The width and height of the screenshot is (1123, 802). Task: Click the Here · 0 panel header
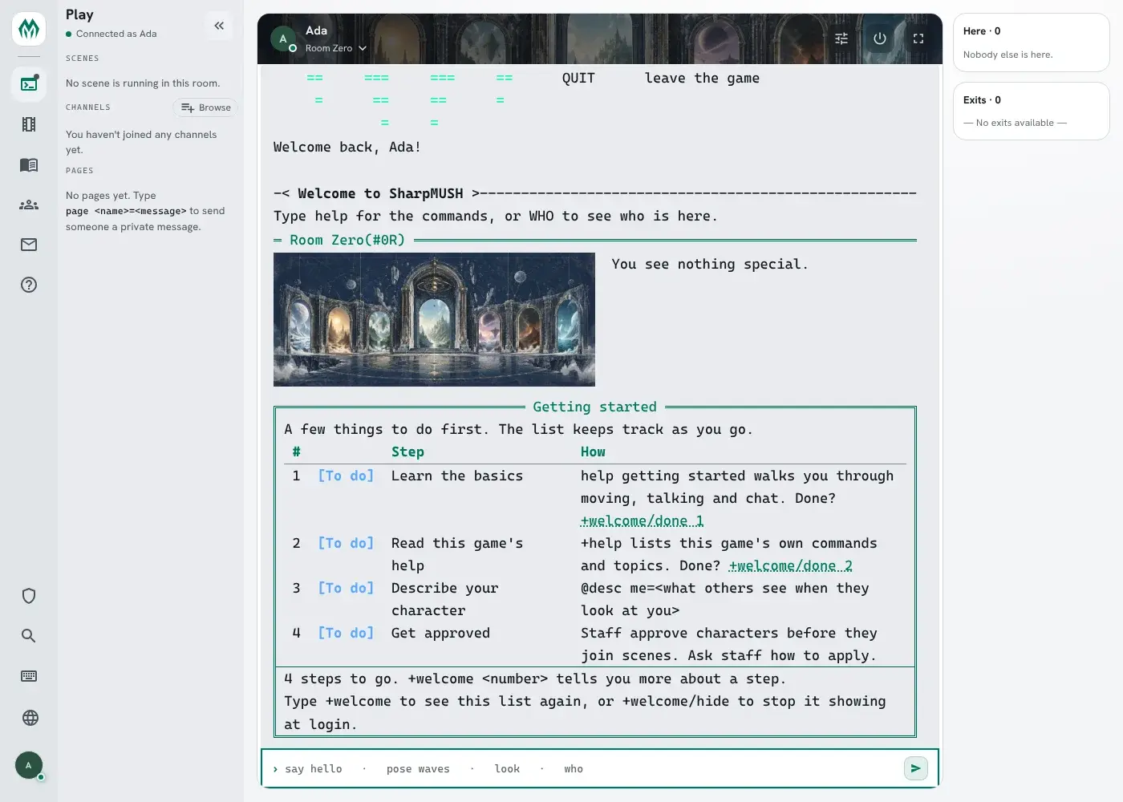pos(982,31)
